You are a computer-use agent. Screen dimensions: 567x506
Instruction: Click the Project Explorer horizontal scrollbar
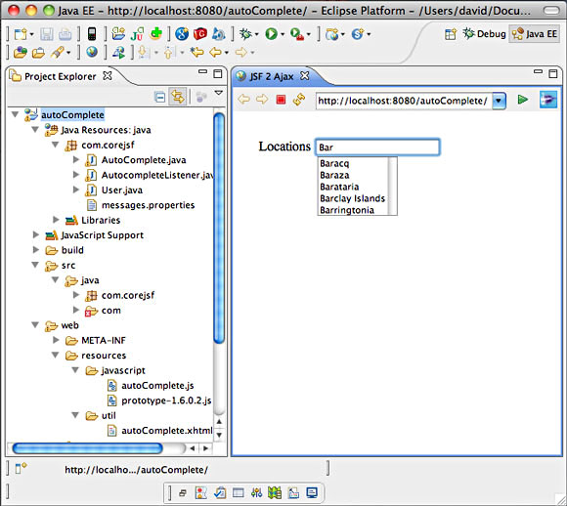click(x=87, y=448)
